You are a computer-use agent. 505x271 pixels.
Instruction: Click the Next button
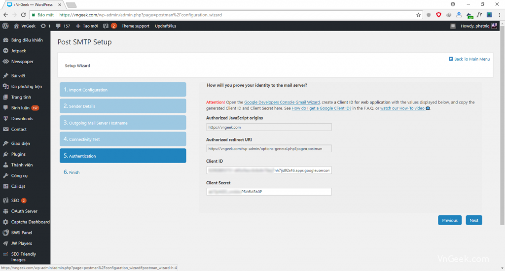[x=474, y=220]
